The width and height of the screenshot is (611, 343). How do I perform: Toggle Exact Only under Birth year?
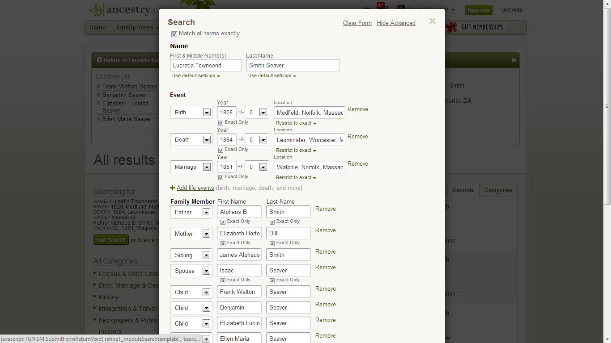[x=221, y=123]
